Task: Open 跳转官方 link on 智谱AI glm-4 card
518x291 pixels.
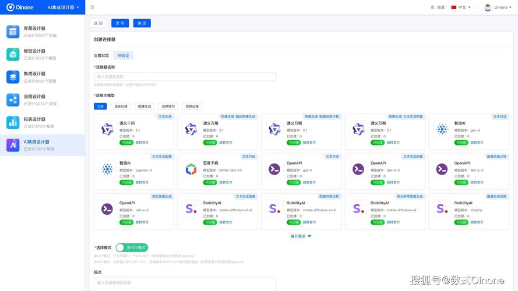Action: click(x=477, y=143)
